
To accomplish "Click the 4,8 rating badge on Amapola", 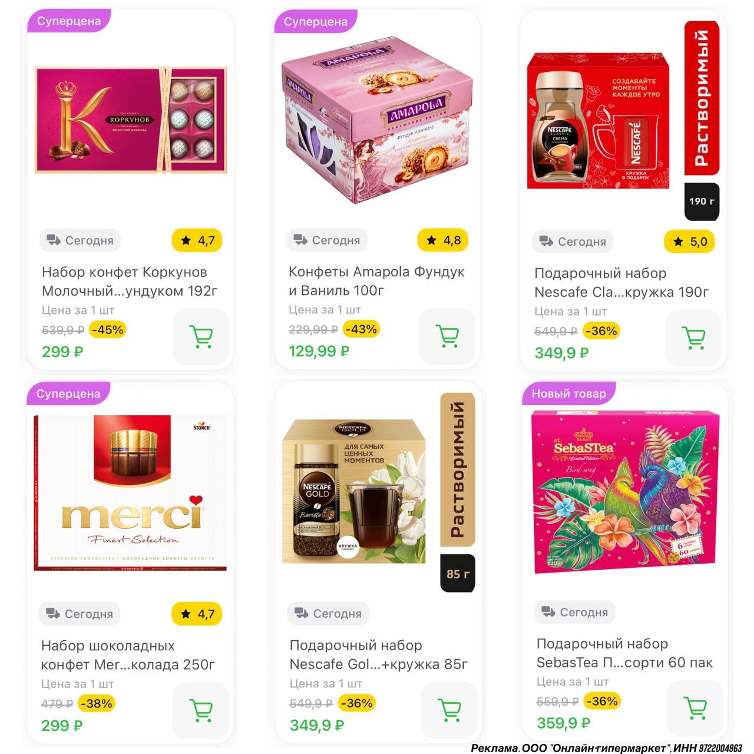I will click(443, 240).
